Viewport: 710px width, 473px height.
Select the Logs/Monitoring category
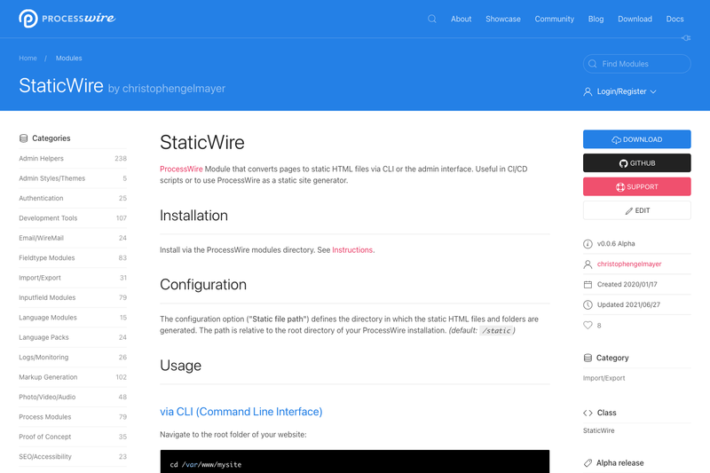[73, 358]
